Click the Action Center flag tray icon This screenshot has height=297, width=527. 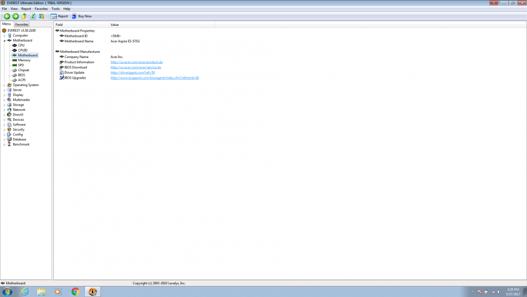[480, 292]
